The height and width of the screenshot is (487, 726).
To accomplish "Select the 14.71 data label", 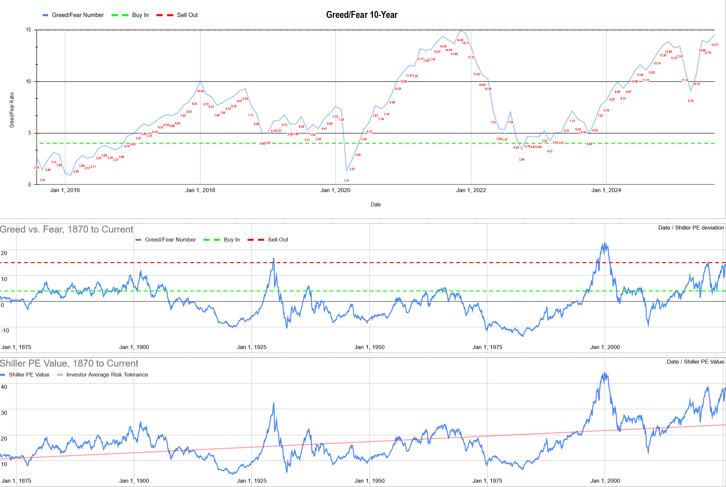I will [466, 43].
